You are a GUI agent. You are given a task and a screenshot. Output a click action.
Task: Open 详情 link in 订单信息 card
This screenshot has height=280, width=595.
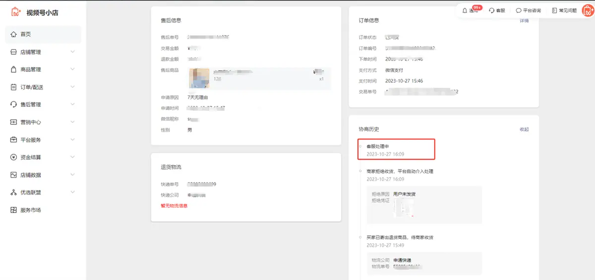click(x=524, y=21)
